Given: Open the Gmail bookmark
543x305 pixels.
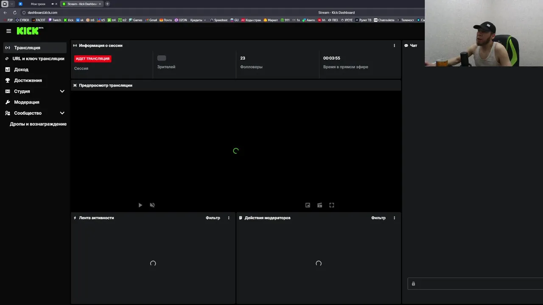Looking at the screenshot, I should click(x=151, y=20).
